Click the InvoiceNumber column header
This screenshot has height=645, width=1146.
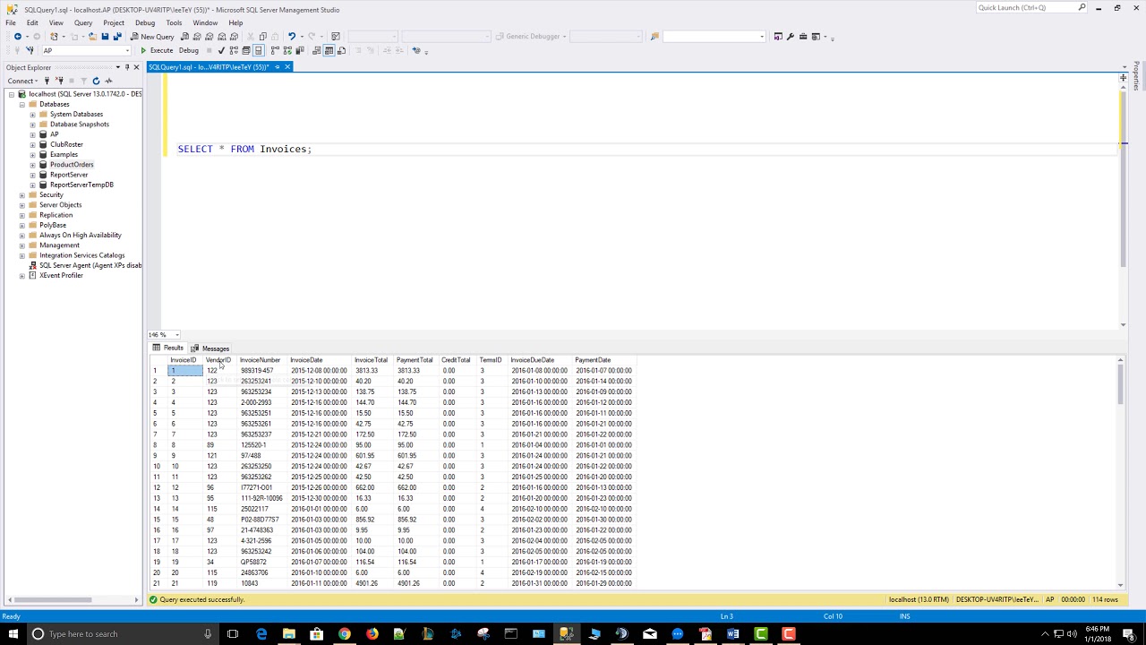coord(261,360)
